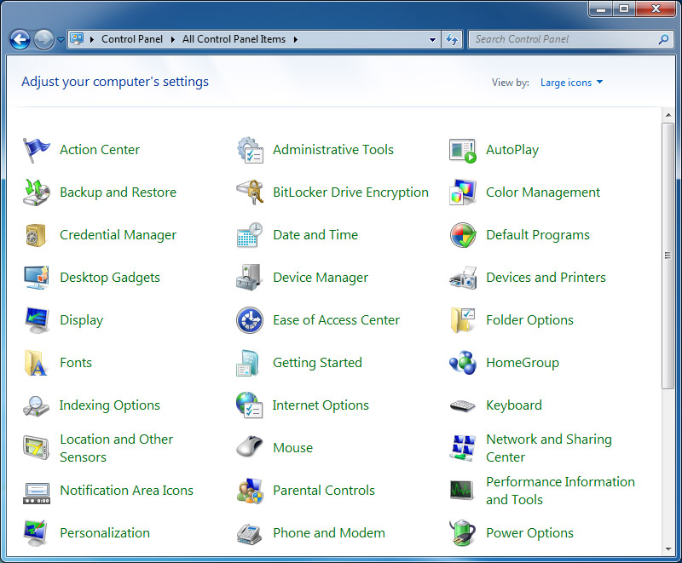
Task: Open the address bar history dropdown arrow
Action: (x=433, y=39)
